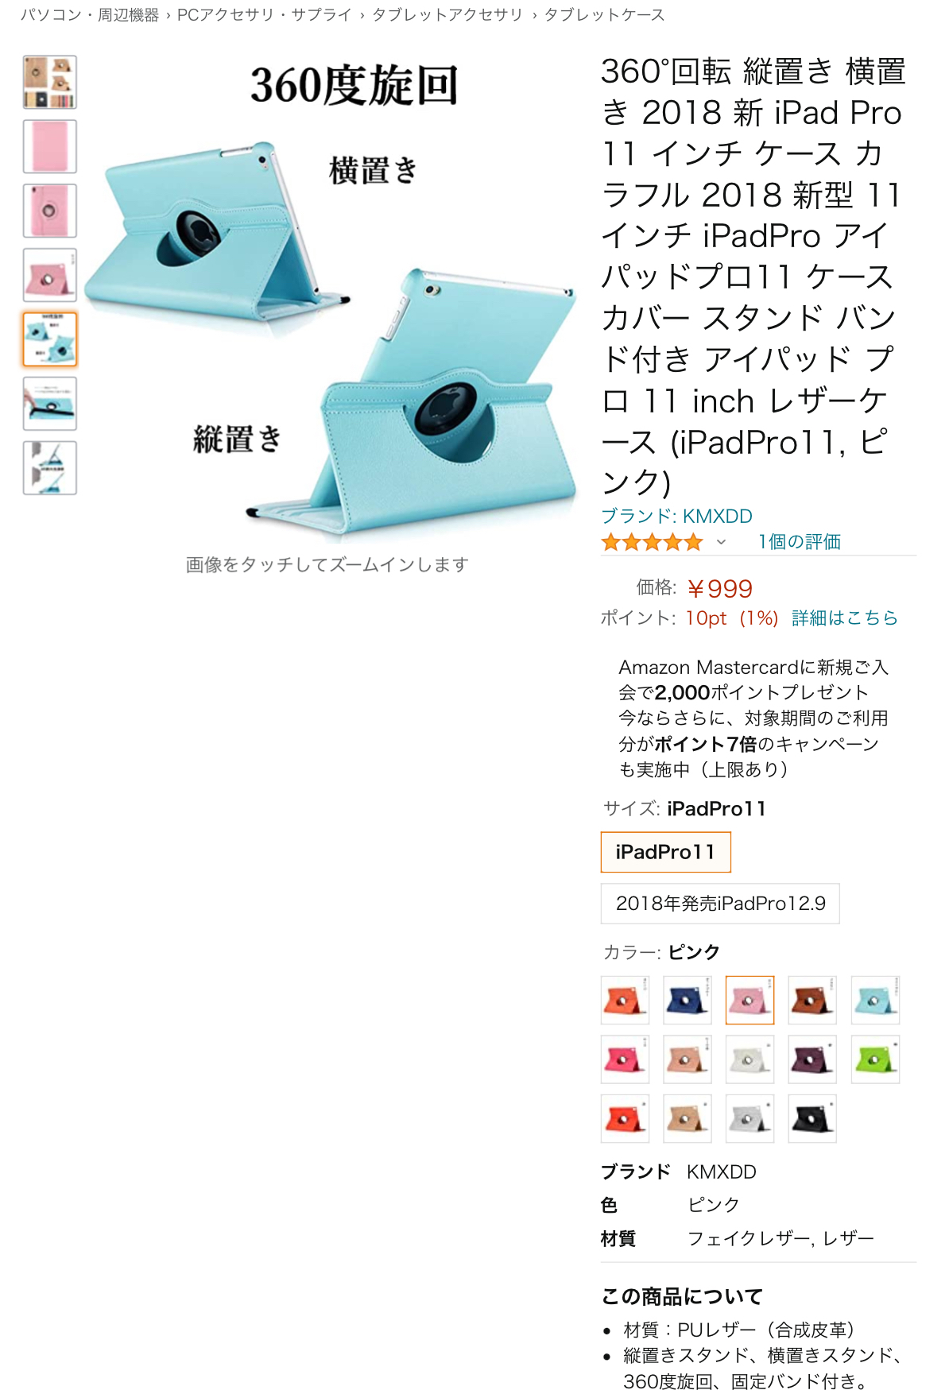Show the first multi-color product thumbnail

coord(50,82)
